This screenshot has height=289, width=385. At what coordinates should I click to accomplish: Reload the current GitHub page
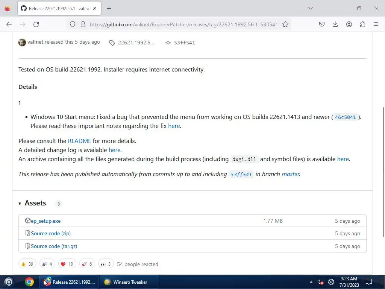(x=36, y=24)
